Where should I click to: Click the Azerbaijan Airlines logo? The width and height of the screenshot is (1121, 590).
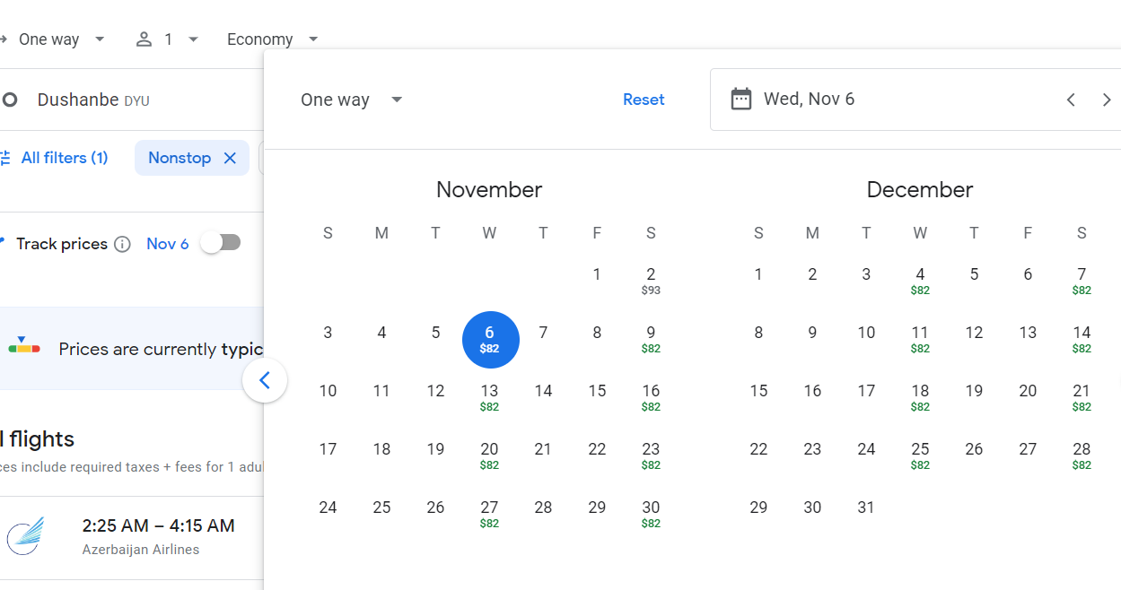tap(25, 535)
